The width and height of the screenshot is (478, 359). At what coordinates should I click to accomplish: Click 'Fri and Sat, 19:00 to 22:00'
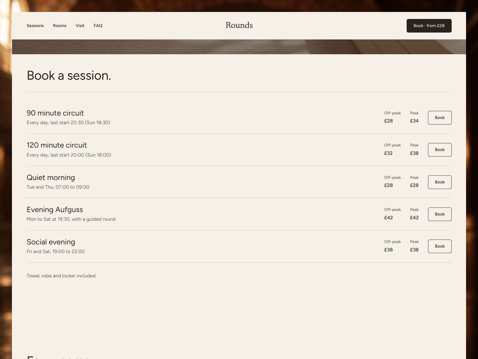click(x=56, y=252)
